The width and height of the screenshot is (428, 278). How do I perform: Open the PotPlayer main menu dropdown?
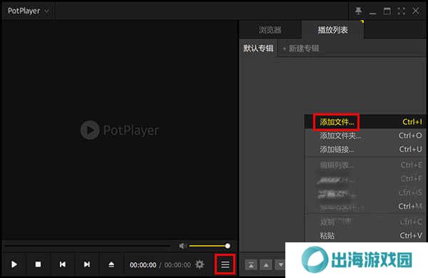28,11
